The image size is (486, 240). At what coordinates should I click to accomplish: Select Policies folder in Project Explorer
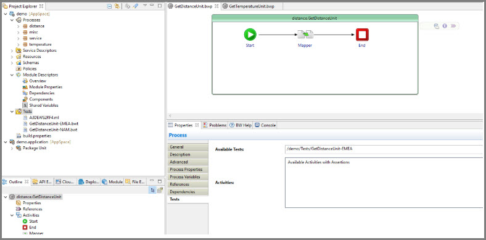coord(26,69)
